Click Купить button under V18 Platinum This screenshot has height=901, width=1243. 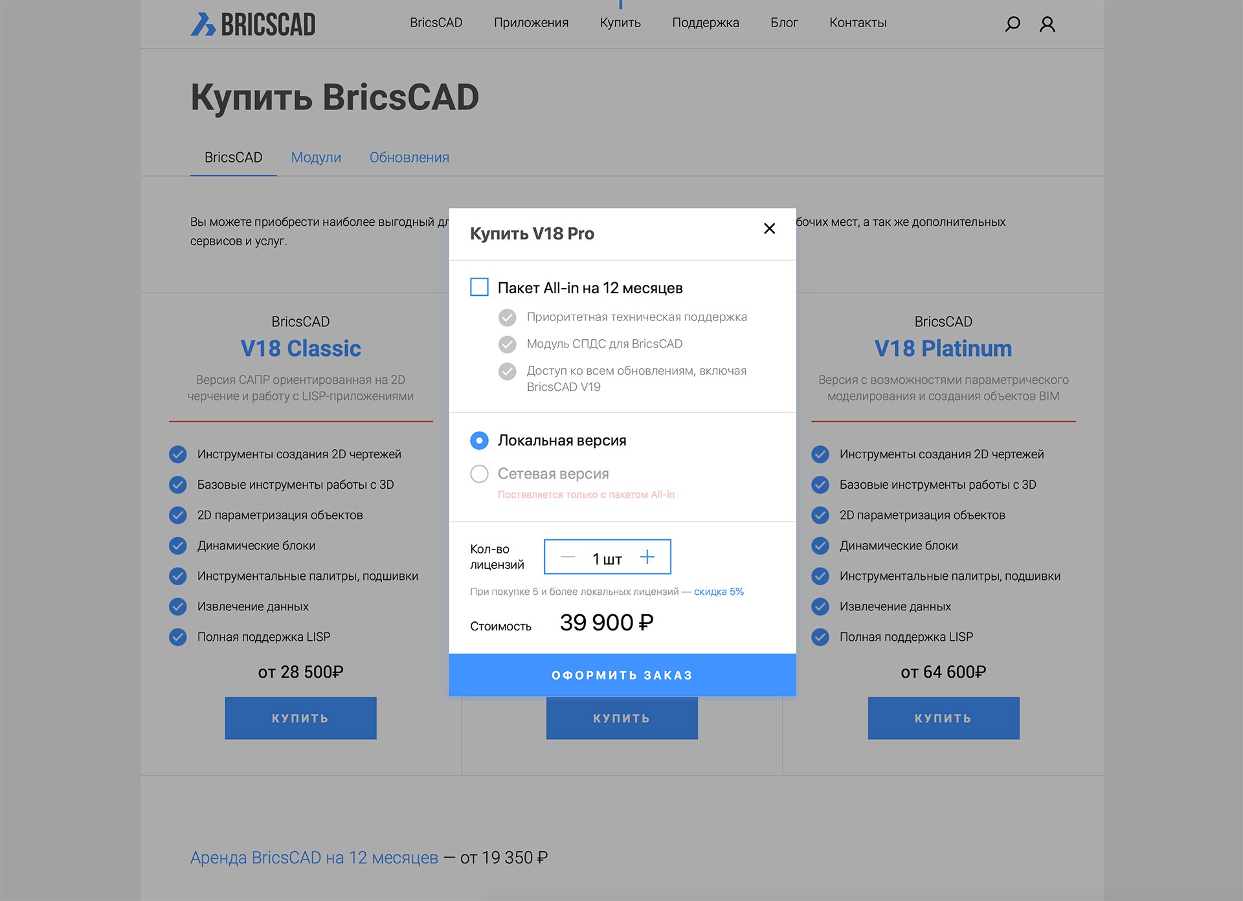coord(943,718)
